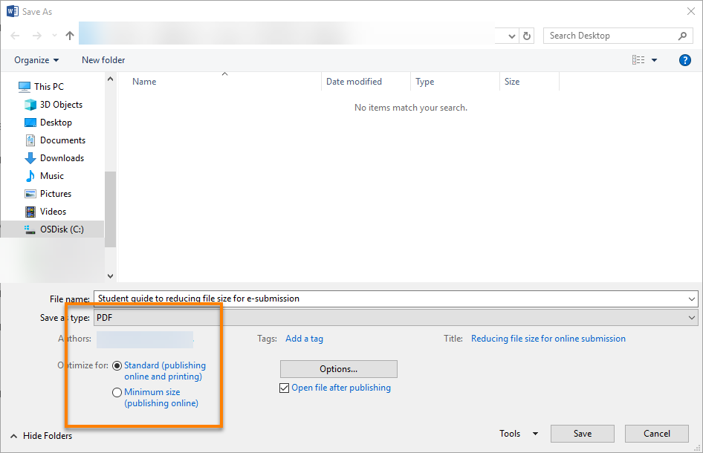Expand the Save as type dropdown
703x453 pixels.
[x=692, y=318]
